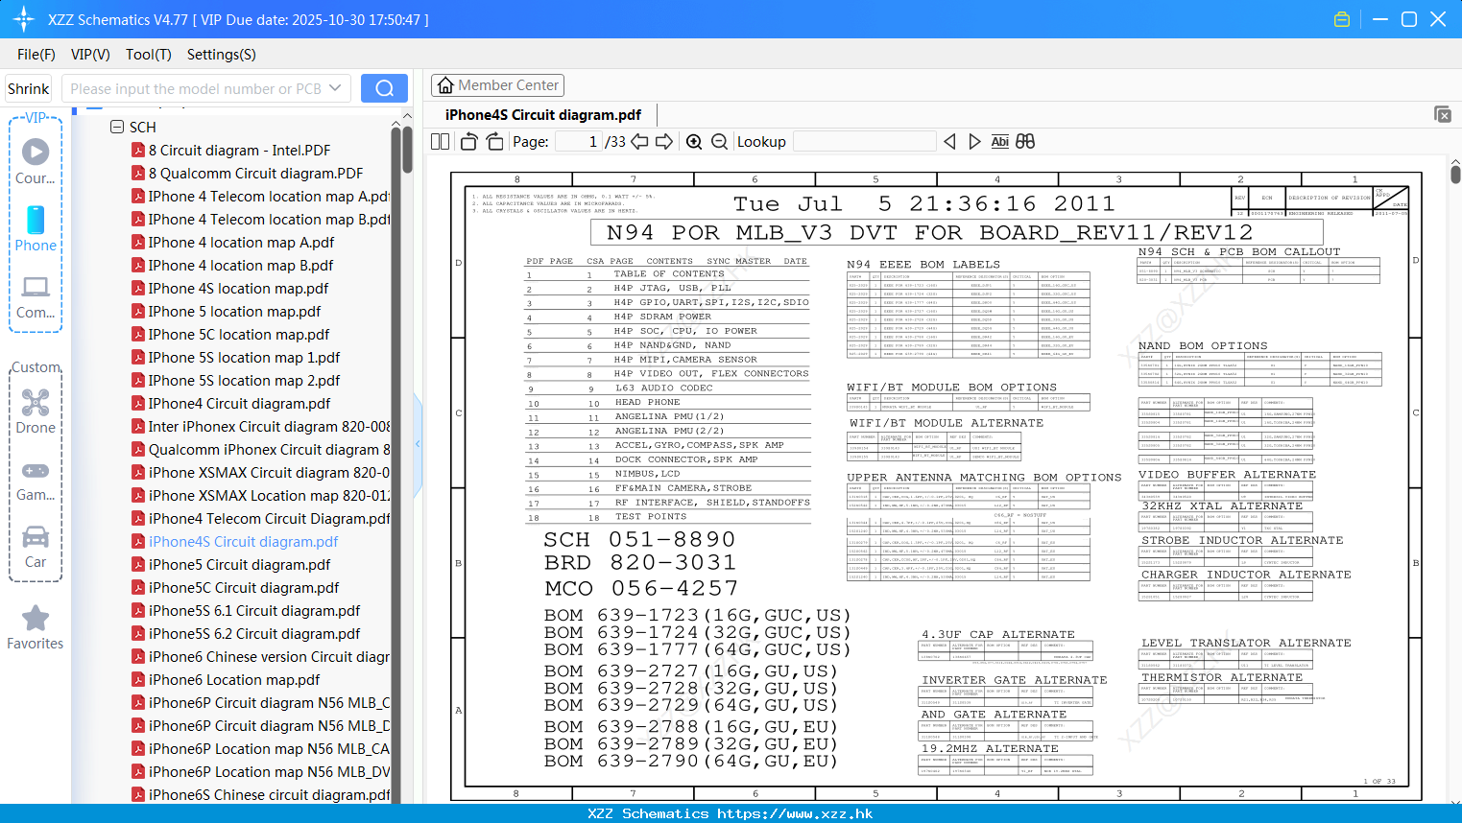Screen dimensions: 1462x823
Task: Open the Settings(S) menu
Action: 222,55
